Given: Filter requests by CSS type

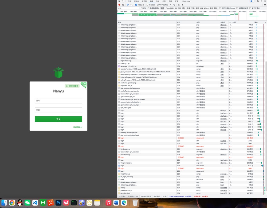Looking at the screenshot, I should click(179, 8).
